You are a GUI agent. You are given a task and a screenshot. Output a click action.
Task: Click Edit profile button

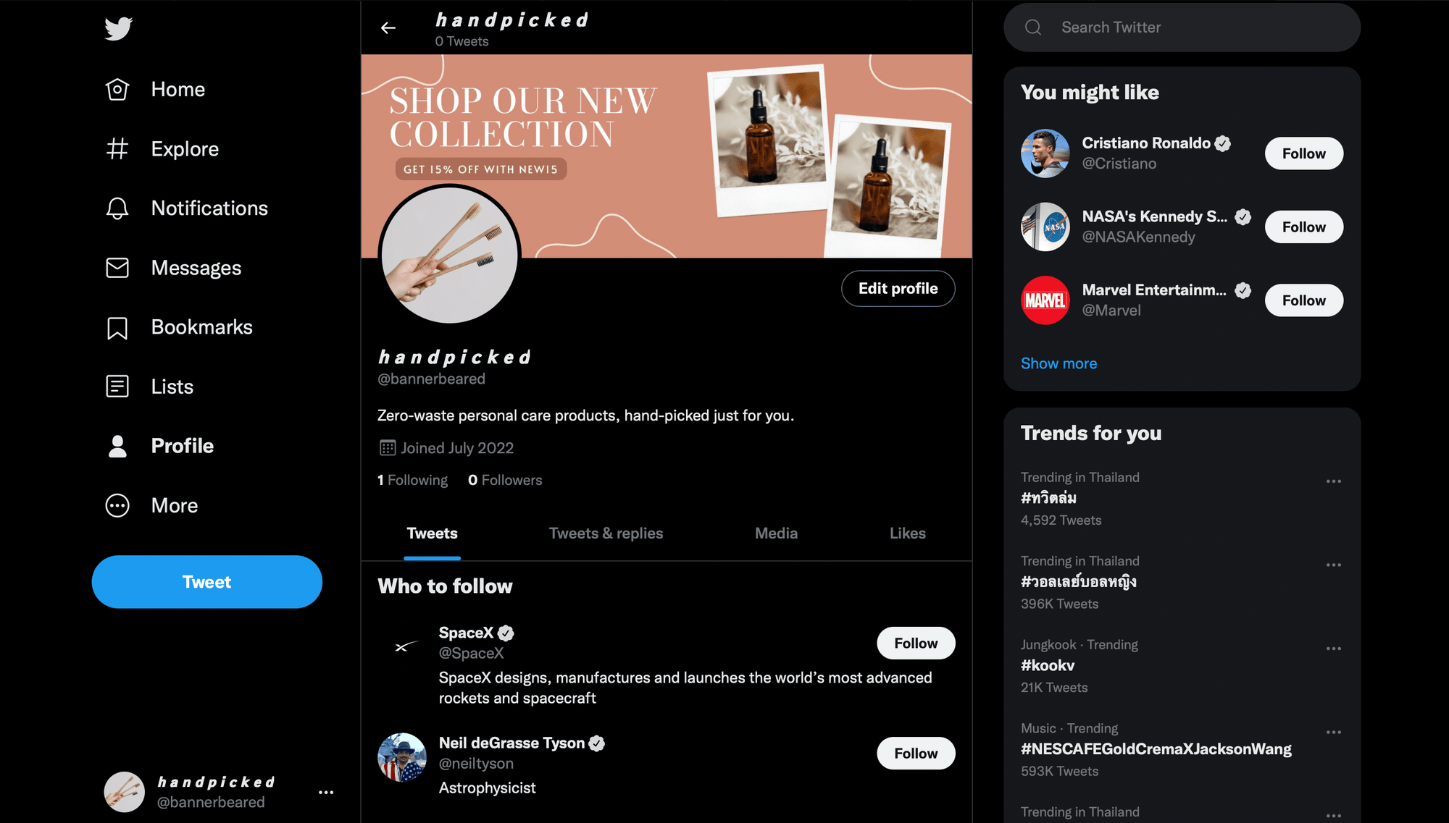click(898, 288)
